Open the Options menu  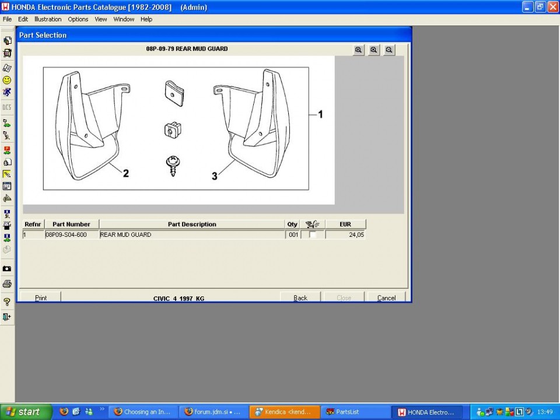78,19
